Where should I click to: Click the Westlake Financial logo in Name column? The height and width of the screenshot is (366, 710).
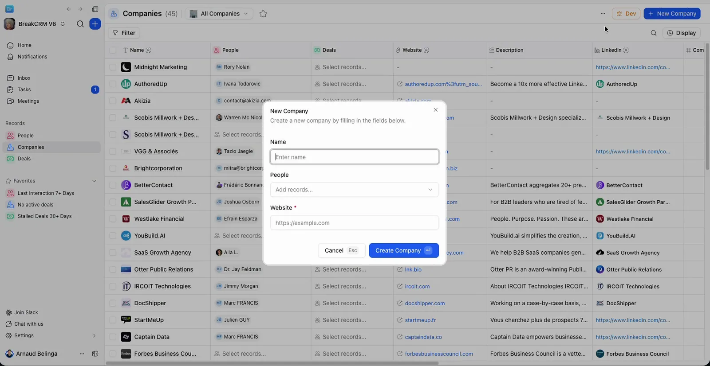126,219
